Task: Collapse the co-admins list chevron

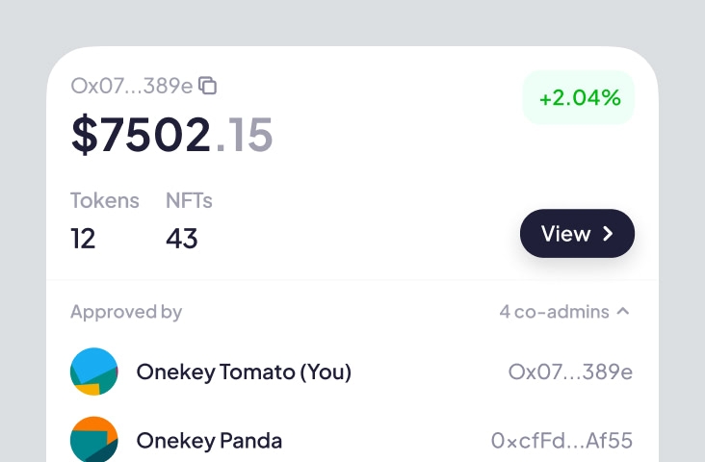Action: [623, 311]
